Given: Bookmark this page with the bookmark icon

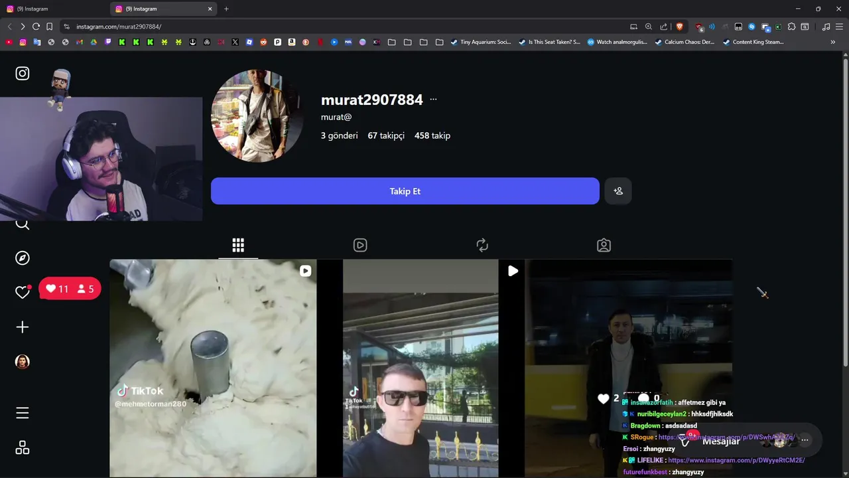Looking at the screenshot, I should tap(49, 27).
